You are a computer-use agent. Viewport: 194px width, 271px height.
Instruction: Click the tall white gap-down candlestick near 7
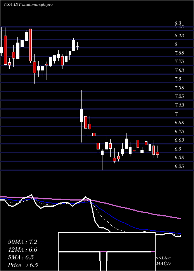point(81,115)
